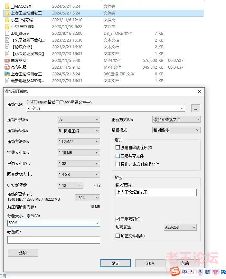Enable the 加密文件名 checkbox
This screenshot has width=226, height=279.
[x=118, y=236]
